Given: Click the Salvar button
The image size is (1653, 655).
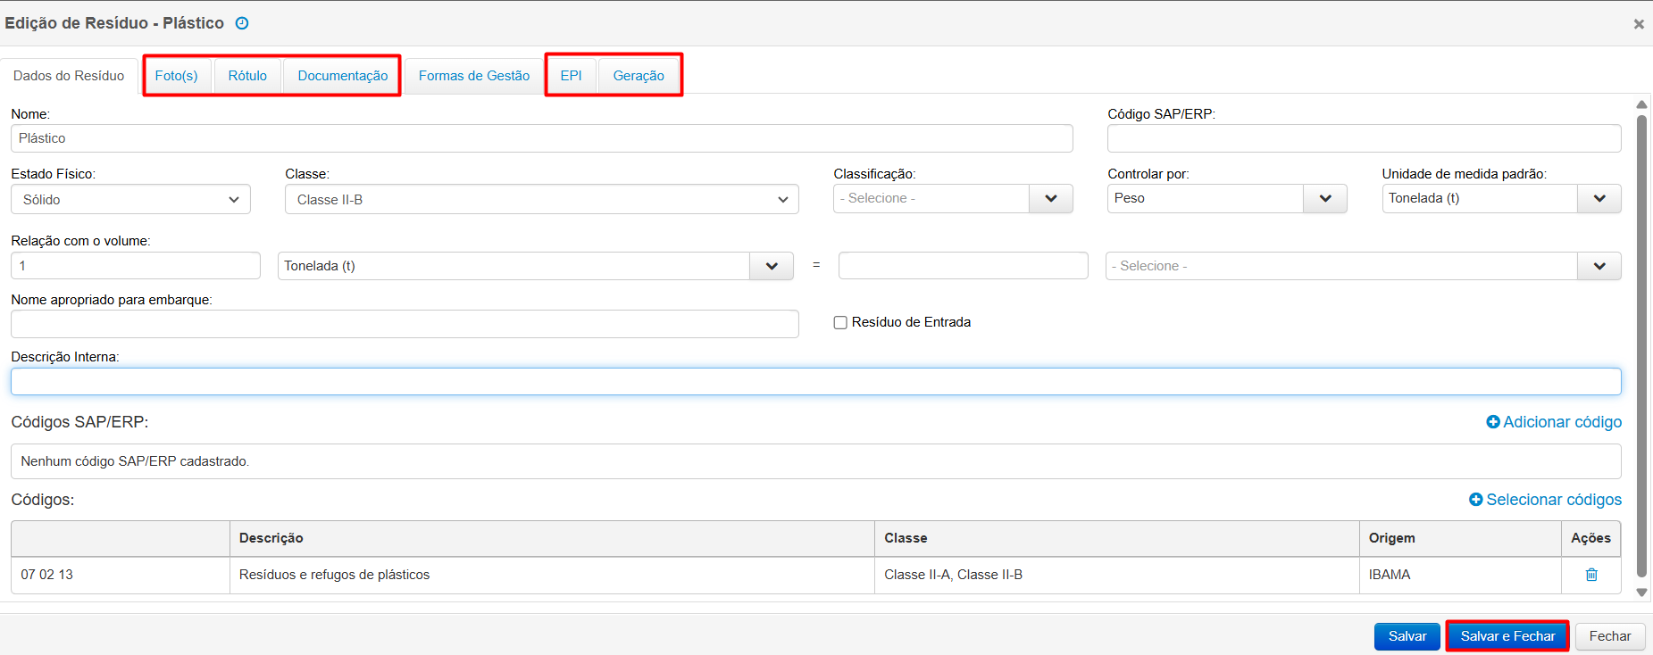Looking at the screenshot, I should [1407, 636].
